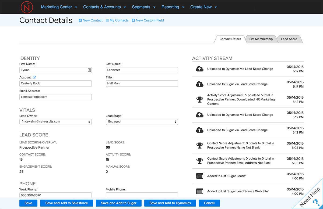Click the Lead Score value 55
The image size is (323, 209).
pos(108,147)
